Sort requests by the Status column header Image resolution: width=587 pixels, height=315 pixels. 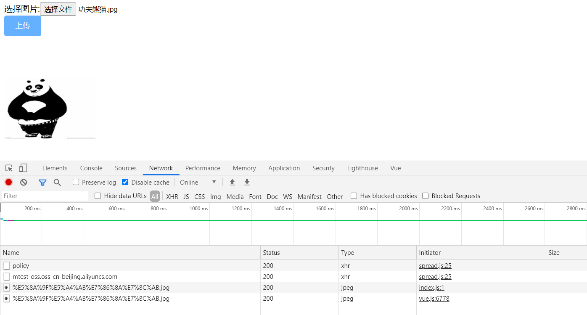click(271, 253)
